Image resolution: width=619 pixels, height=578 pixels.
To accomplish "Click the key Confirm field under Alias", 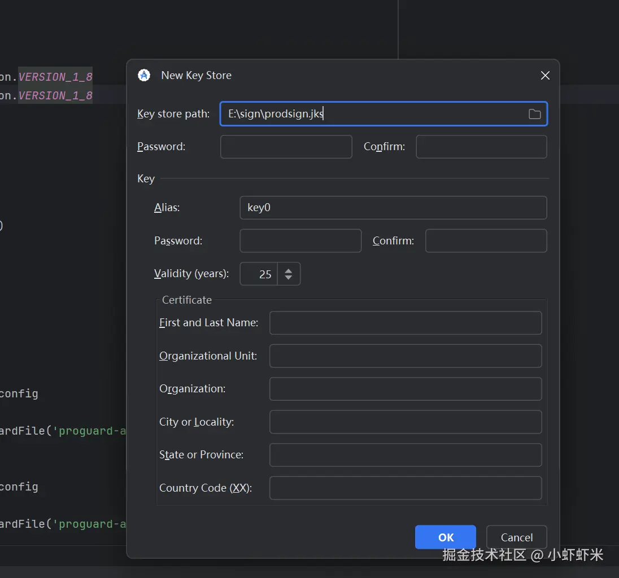I will tap(486, 240).
